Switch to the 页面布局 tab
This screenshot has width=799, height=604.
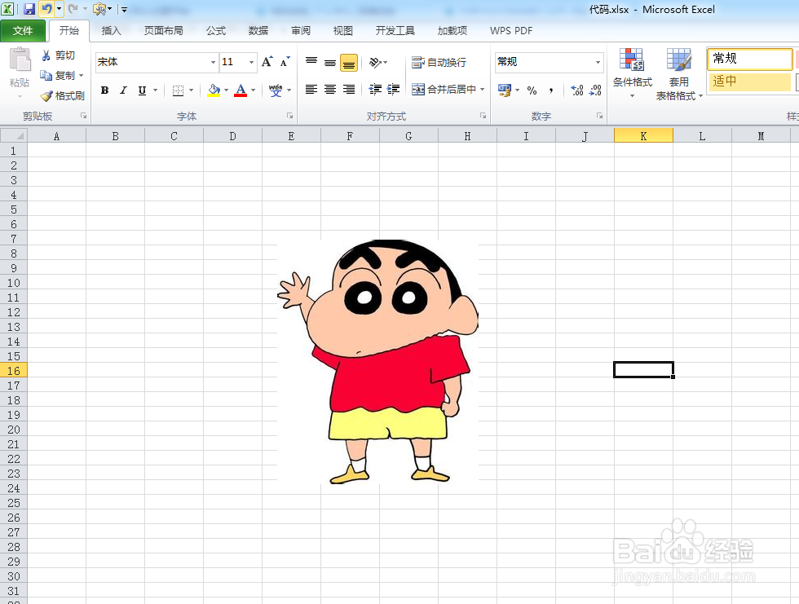pos(164,30)
